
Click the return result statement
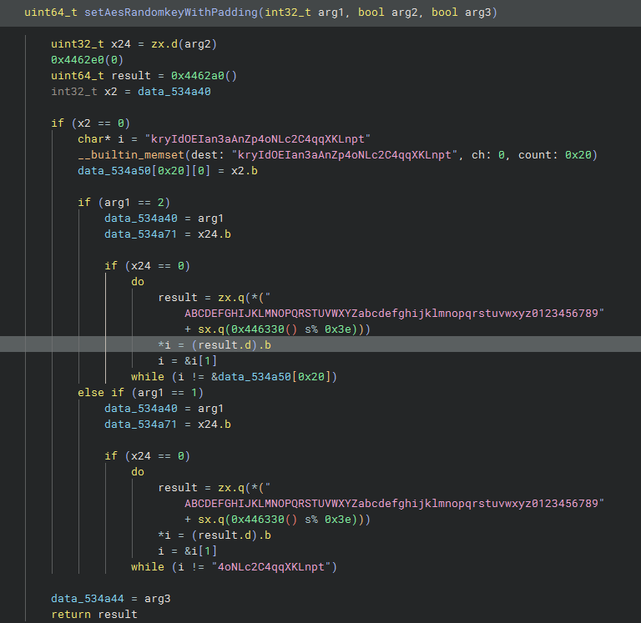coord(93,614)
